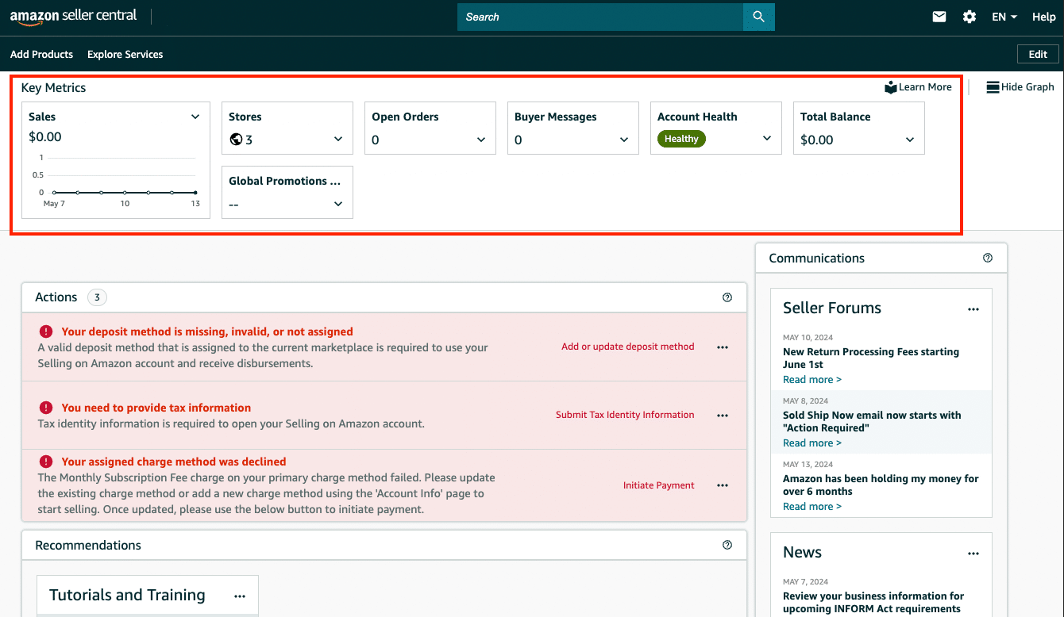Click the Actions help question icon
This screenshot has height=617, width=1064.
[x=727, y=297]
